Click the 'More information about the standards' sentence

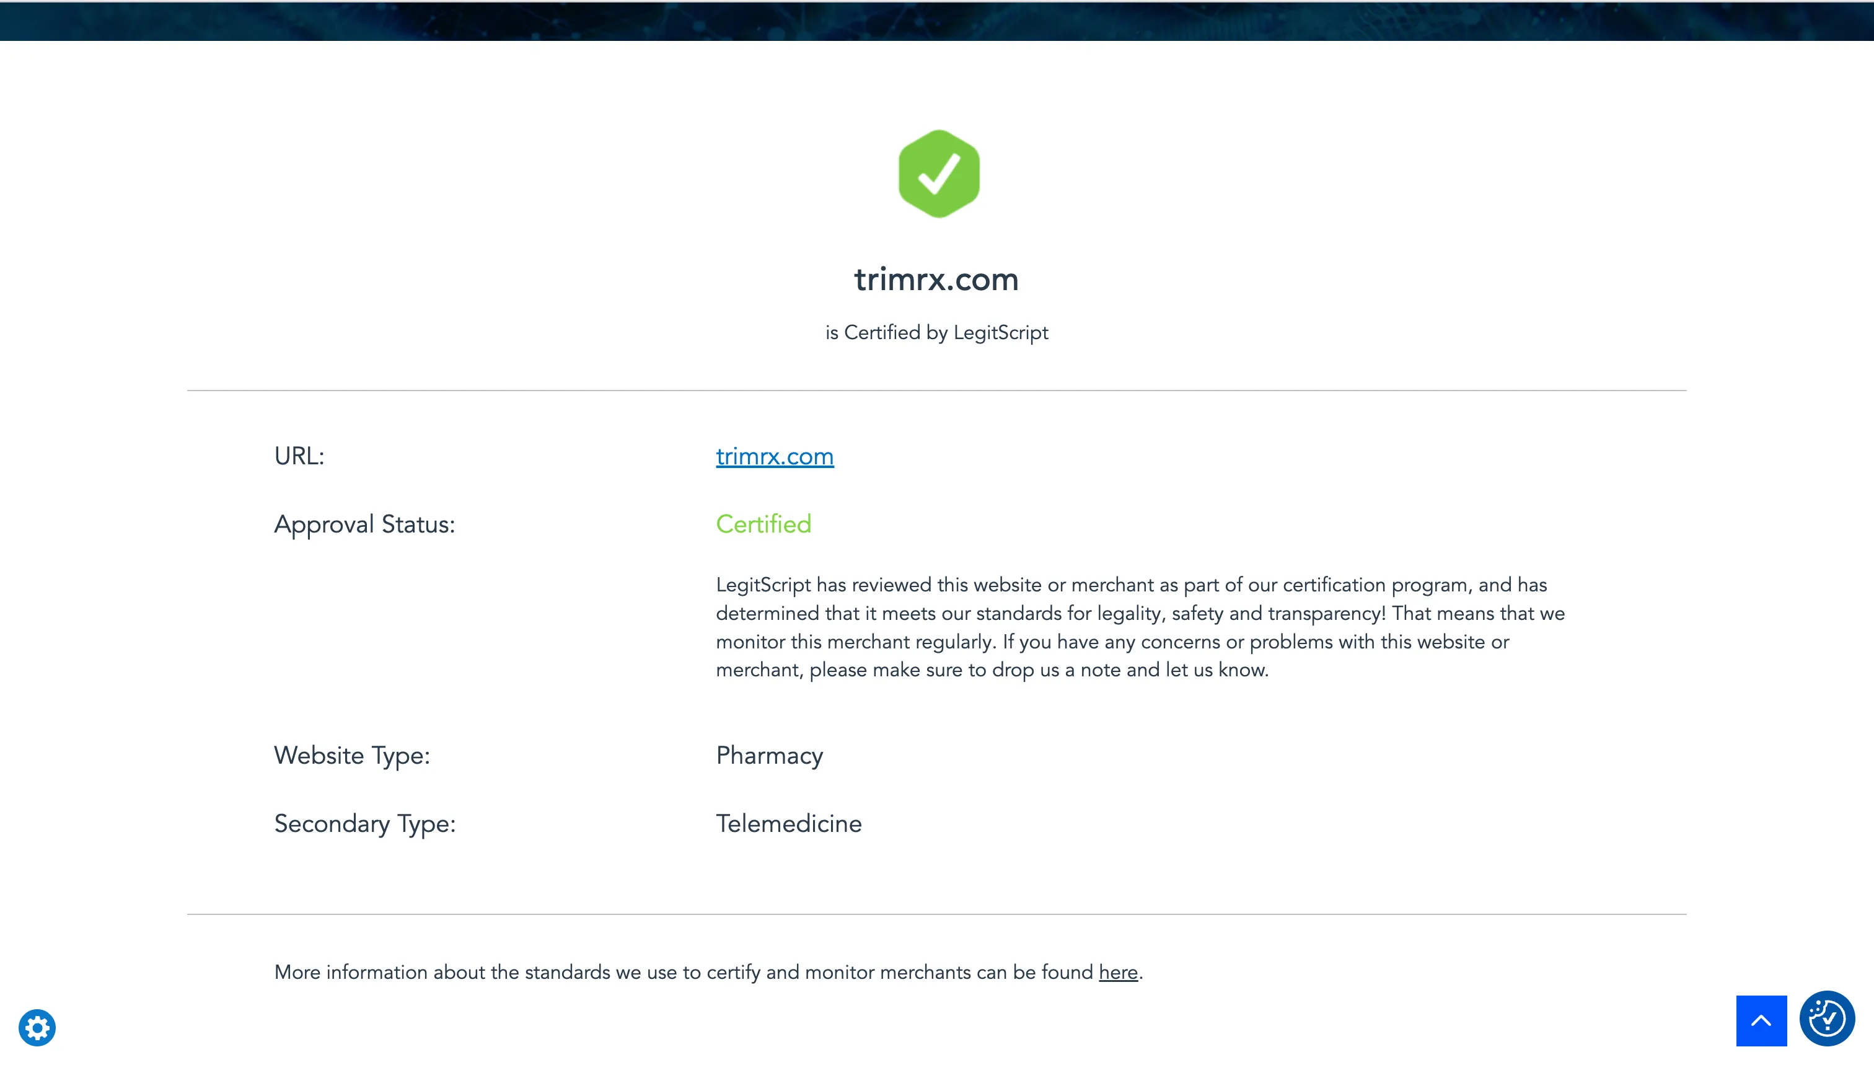pyautogui.click(x=708, y=972)
